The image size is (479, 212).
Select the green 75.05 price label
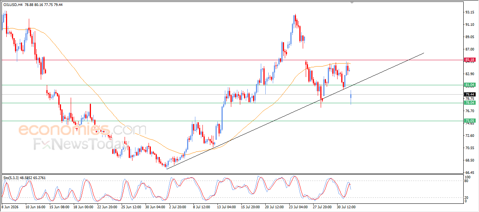(x=470, y=120)
